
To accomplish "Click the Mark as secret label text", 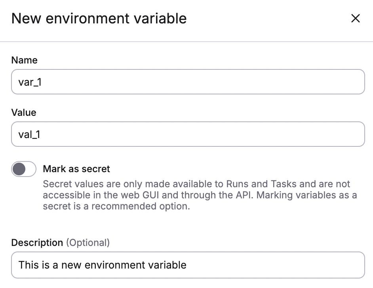I will coord(76,169).
